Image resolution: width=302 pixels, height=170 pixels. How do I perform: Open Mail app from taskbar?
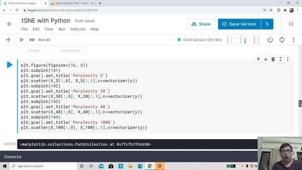click(x=101, y=166)
